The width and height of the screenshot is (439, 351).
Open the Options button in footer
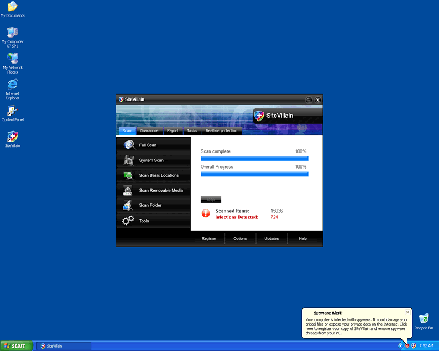[240, 239]
